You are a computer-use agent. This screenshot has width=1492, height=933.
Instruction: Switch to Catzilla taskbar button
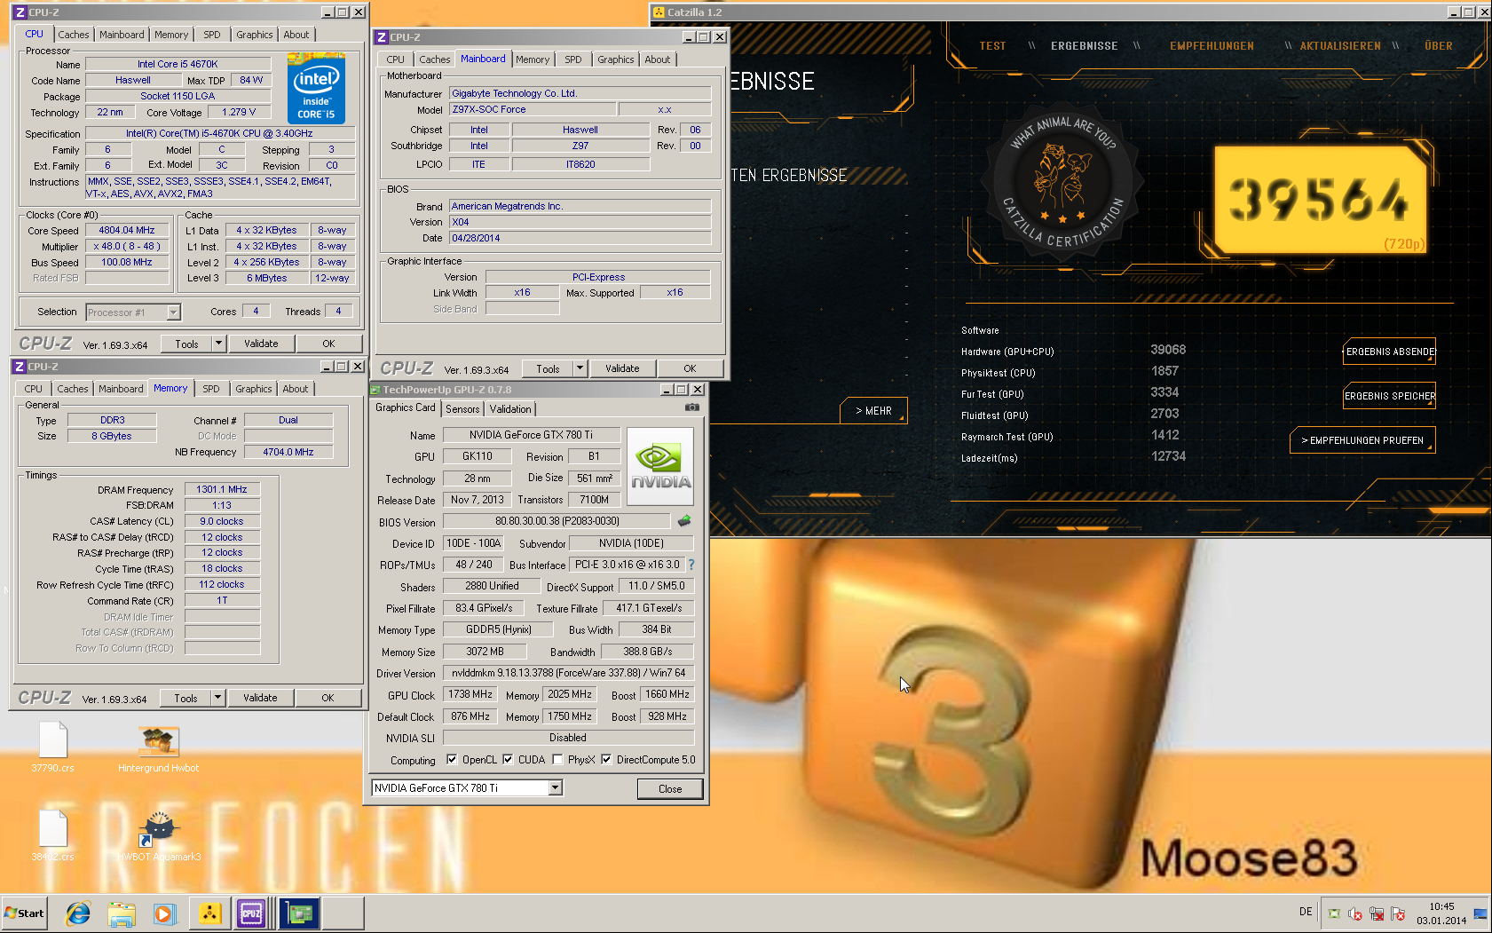(x=210, y=913)
